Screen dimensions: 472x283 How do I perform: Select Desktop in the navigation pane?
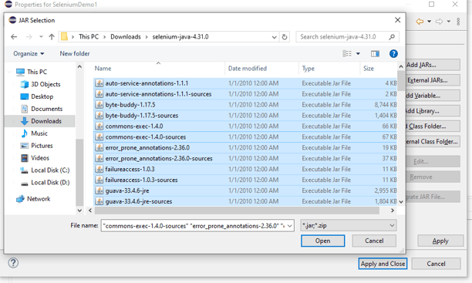click(x=42, y=96)
